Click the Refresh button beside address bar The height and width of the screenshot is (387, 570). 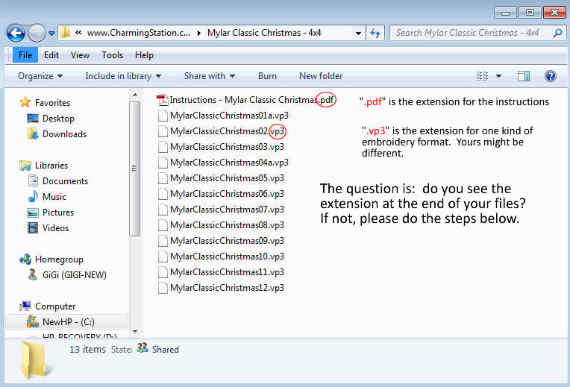(x=375, y=33)
